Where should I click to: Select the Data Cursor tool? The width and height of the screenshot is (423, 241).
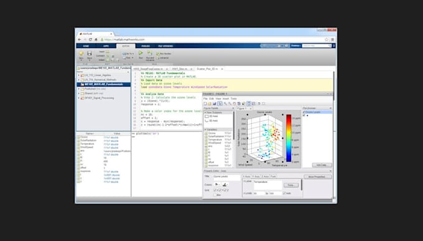coord(243,103)
